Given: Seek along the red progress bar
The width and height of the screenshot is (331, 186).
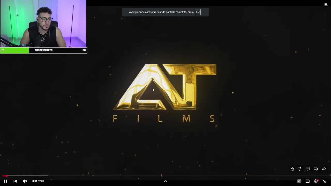Looking at the screenshot, I should pos(165,176).
